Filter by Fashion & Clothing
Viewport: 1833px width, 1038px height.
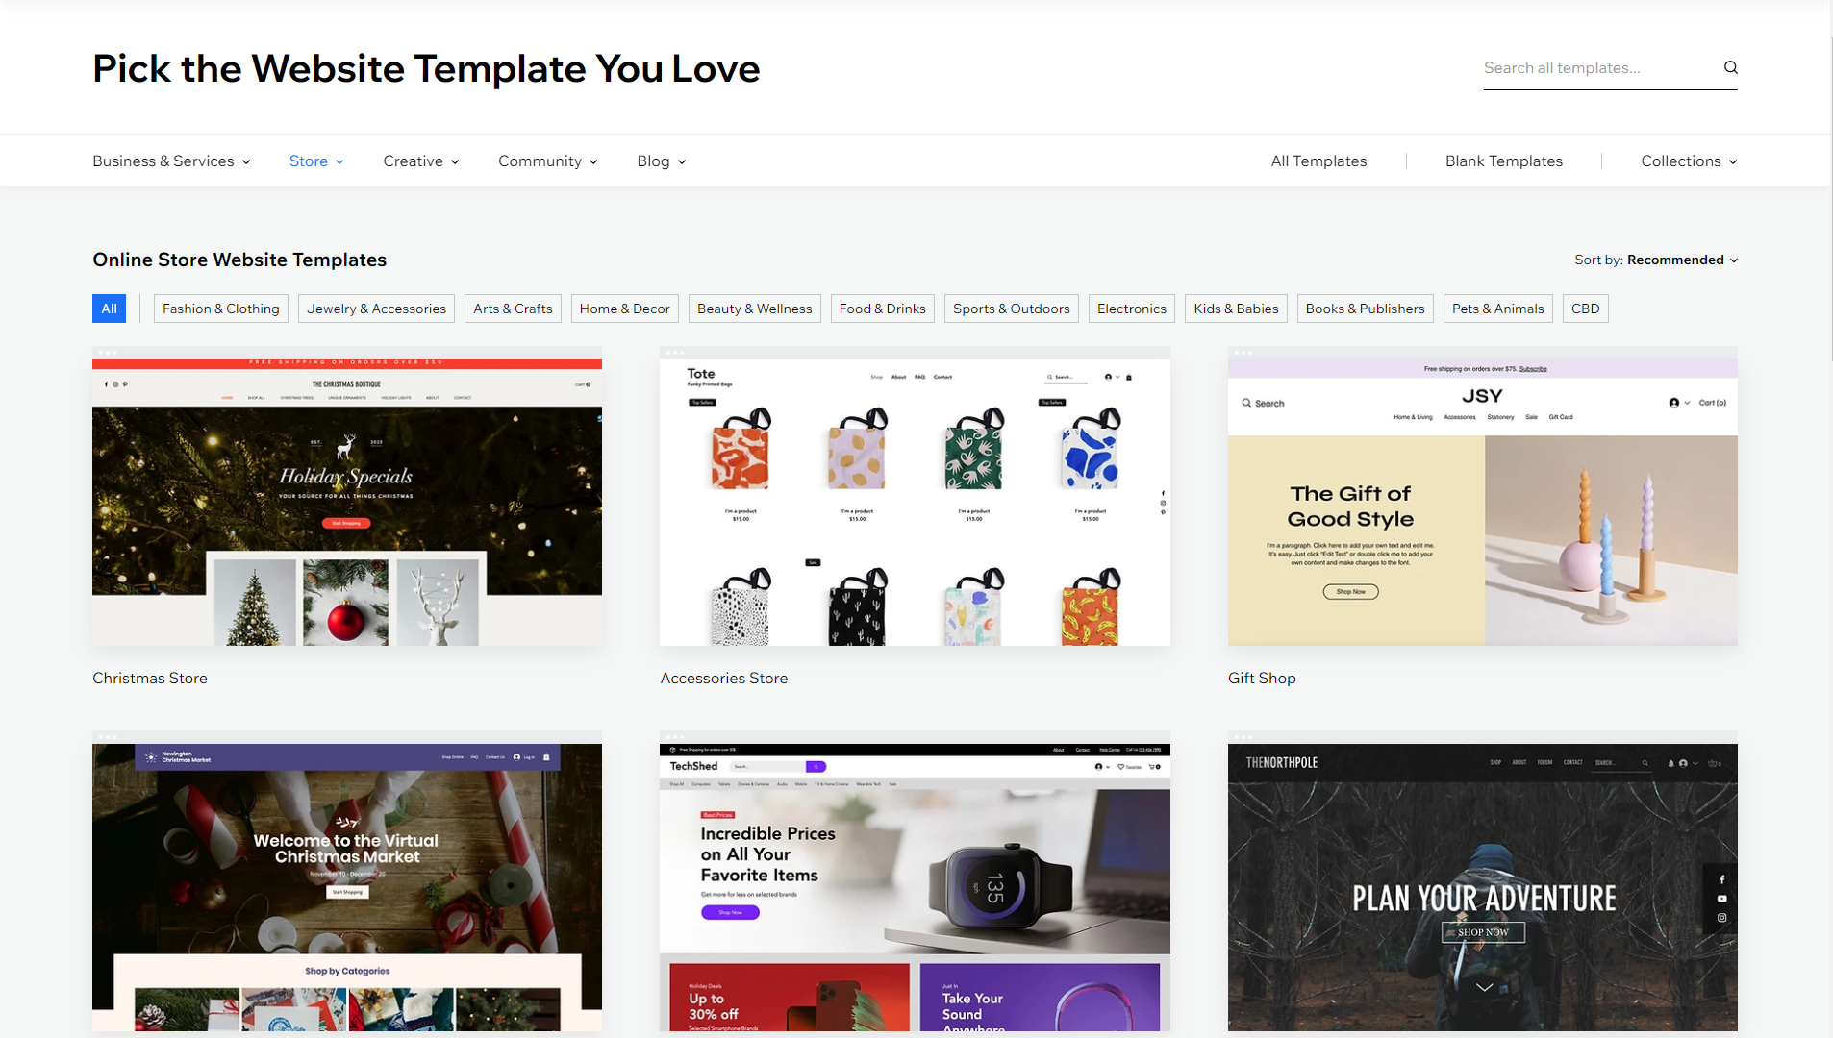220,309
